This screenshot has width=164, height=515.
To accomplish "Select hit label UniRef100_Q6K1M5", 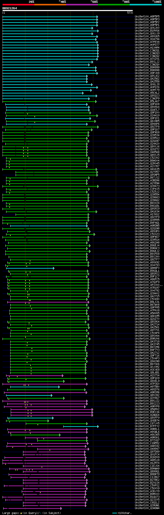I will (147, 316).
